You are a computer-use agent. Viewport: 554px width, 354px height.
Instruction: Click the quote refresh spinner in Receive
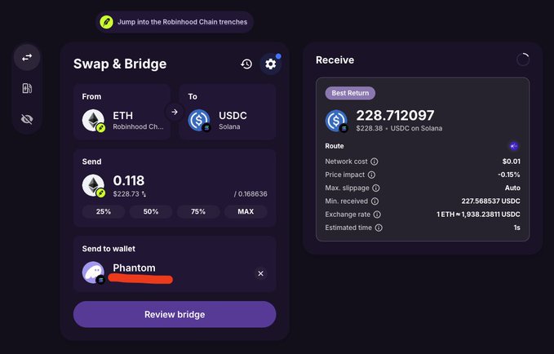[x=523, y=60]
